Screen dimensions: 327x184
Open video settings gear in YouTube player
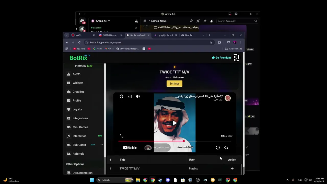pos(121,96)
